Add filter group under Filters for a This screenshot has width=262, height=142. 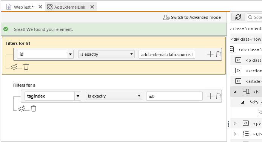pyautogui.click(x=22, y=109)
